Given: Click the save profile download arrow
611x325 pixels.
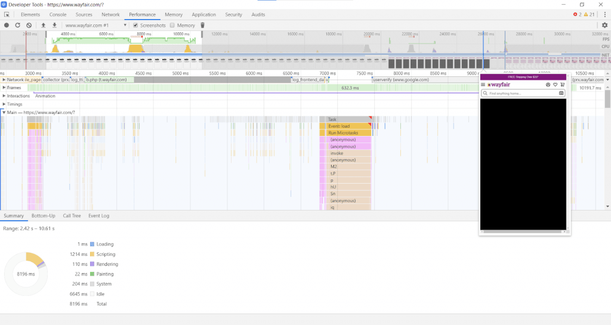Looking at the screenshot, I should tap(54, 25).
